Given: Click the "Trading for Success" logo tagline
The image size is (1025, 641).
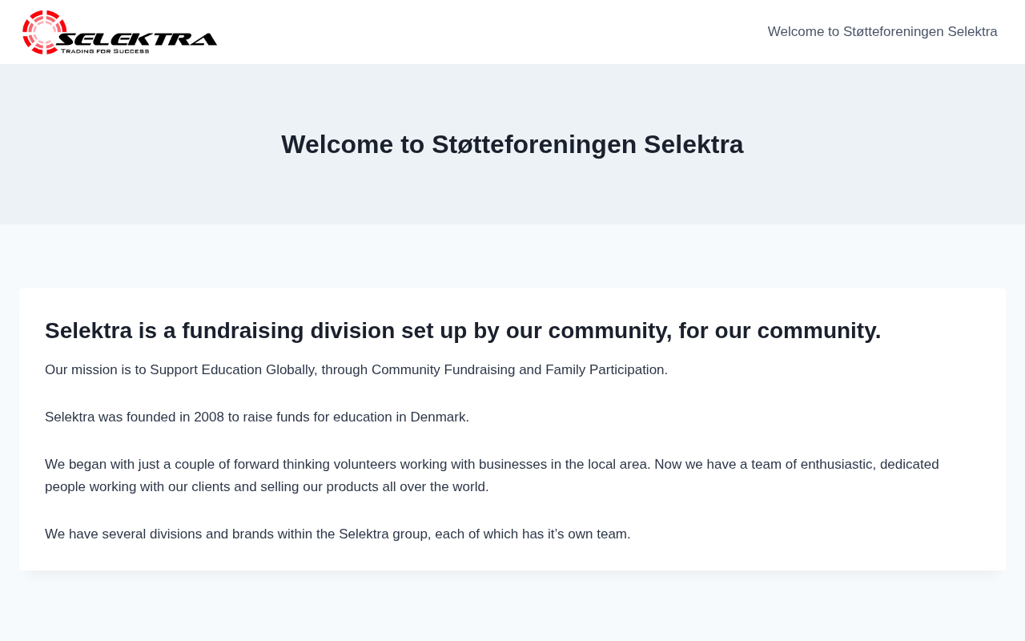Looking at the screenshot, I should tap(105, 51).
